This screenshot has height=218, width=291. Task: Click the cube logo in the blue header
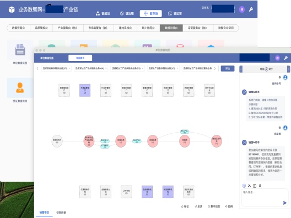click(x=12, y=9)
